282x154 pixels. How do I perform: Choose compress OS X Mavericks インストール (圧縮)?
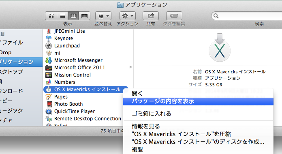(x=198, y=134)
